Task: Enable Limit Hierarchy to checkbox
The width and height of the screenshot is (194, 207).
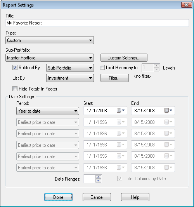Action: [x=102, y=68]
